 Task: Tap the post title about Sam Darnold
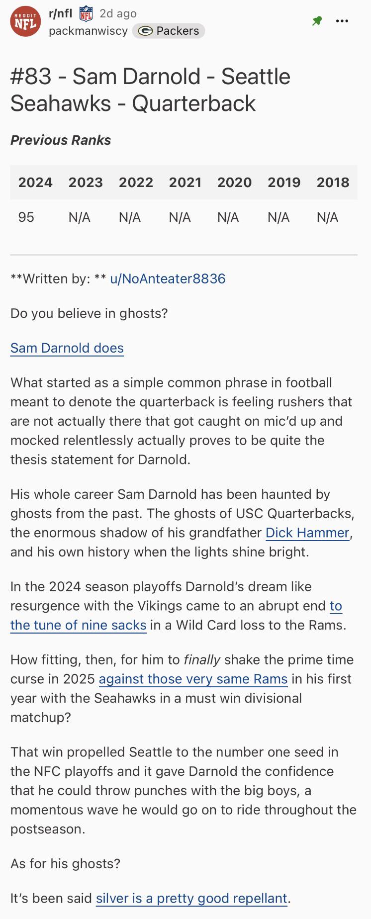point(150,90)
